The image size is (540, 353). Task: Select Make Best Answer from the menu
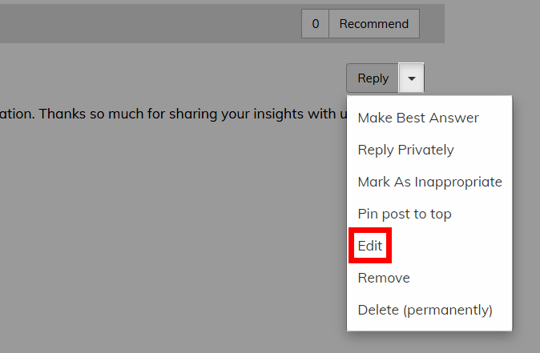coord(418,118)
